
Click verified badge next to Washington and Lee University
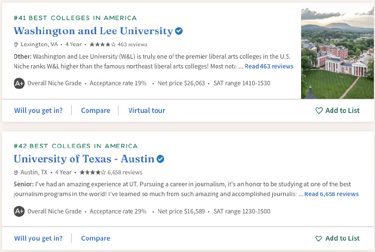[179, 31]
